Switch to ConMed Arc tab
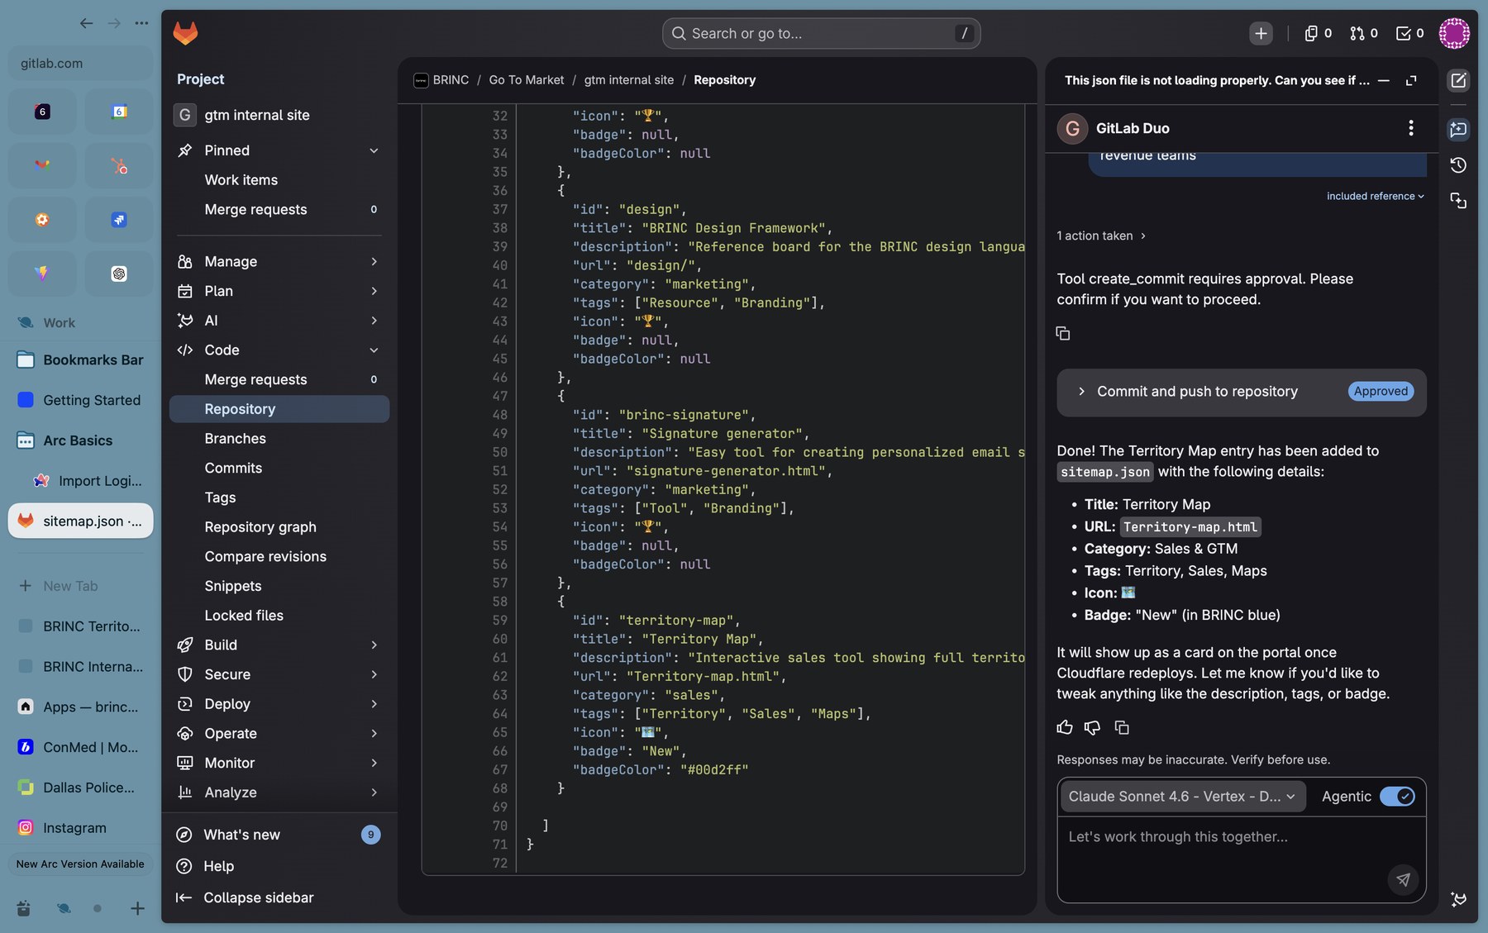The image size is (1488, 933). click(80, 747)
